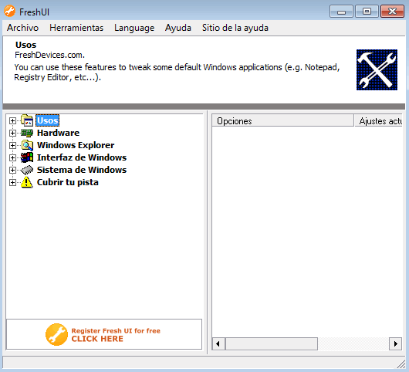
Task: Expand the Windows Explorer tree node
Action: click(x=12, y=145)
